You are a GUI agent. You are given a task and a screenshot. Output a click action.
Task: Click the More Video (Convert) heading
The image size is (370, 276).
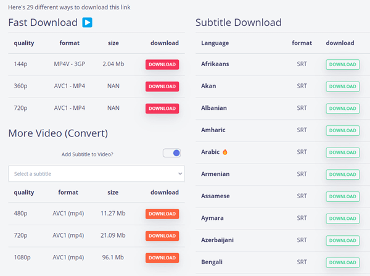tap(58, 133)
